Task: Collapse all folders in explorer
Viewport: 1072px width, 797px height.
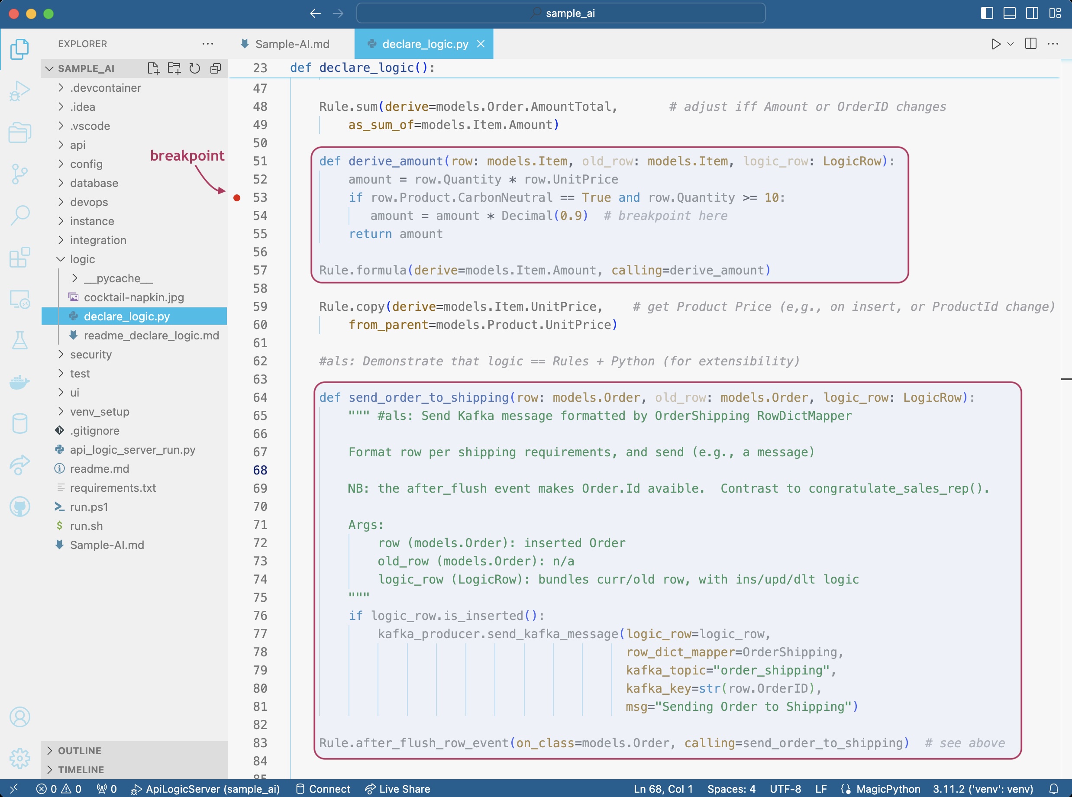Action: pyautogui.click(x=216, y=68)
